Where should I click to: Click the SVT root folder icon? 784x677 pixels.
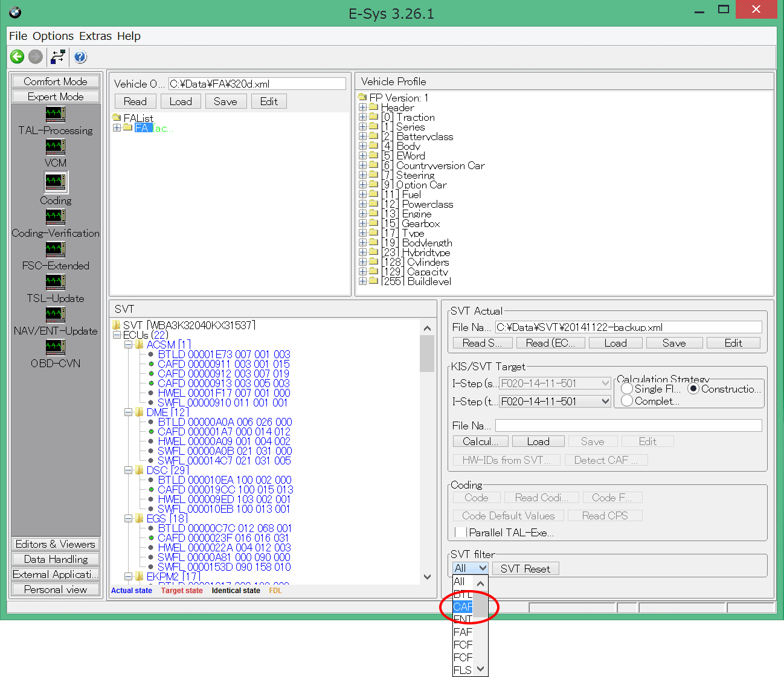[x=117, y=325]
